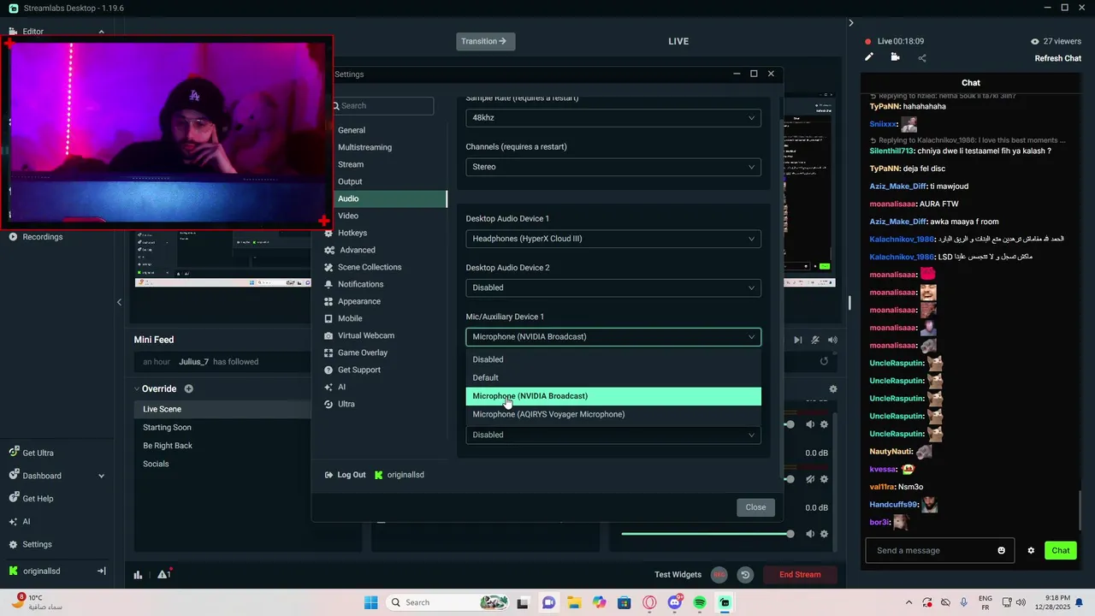Viewport: 1095px width, 616px height.
Task: Add a new scene with plus icon
Action: (189, 388)
